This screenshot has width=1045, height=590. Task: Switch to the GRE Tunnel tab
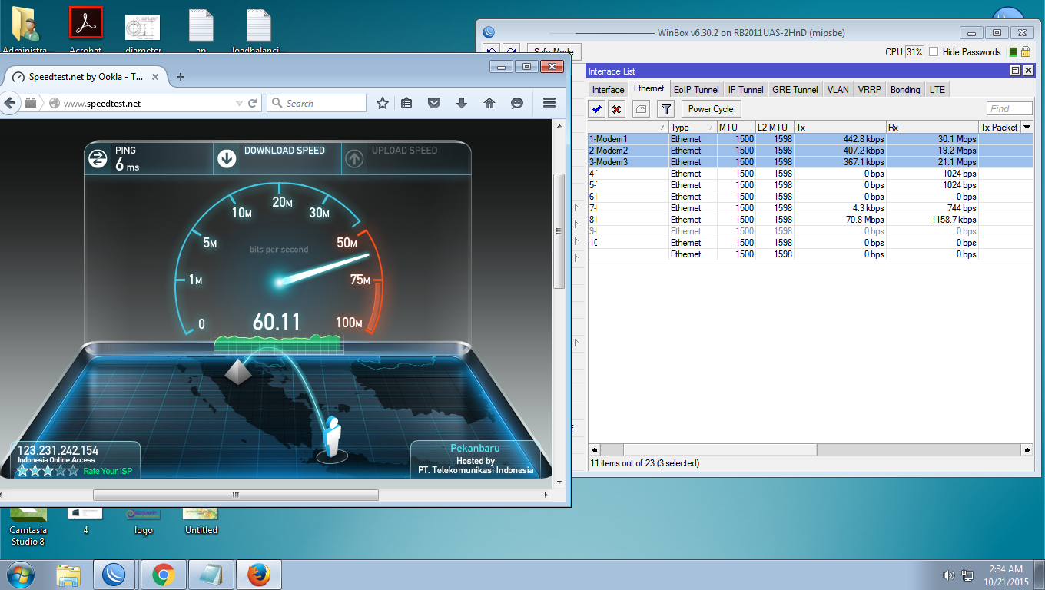[795, 90]
